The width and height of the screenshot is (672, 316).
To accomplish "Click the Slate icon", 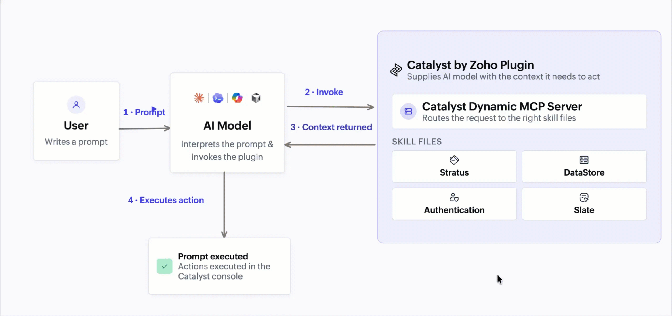I will [584, 197].
